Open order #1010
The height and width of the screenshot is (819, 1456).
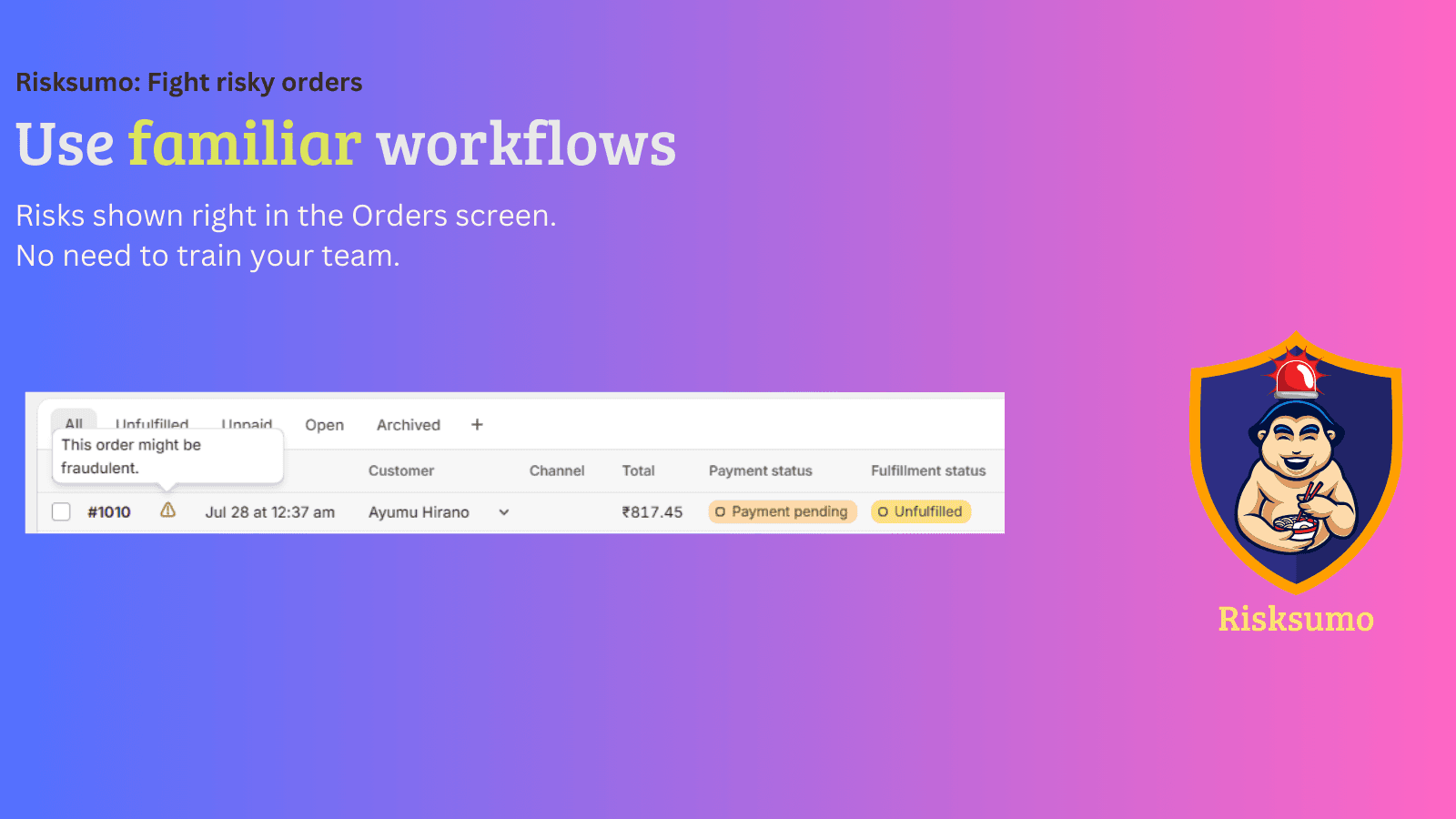(x=109, y=512)
